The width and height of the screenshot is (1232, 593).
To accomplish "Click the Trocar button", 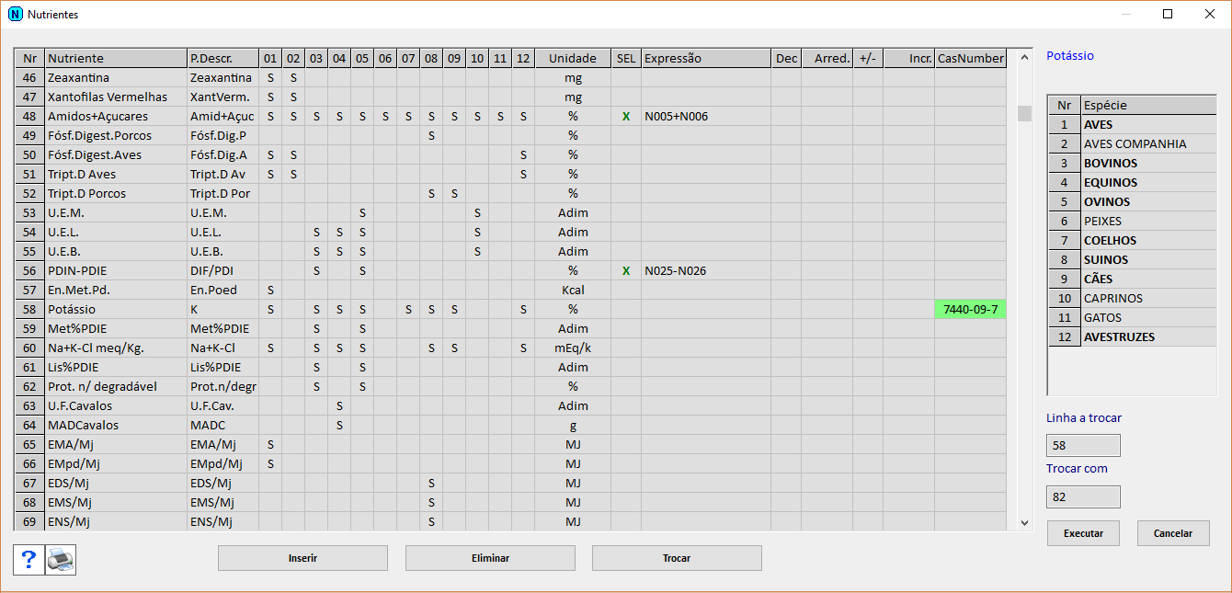I will (x=676, y=558).
